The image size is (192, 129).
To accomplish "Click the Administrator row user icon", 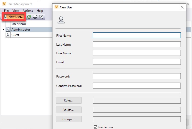I will 8,30.
